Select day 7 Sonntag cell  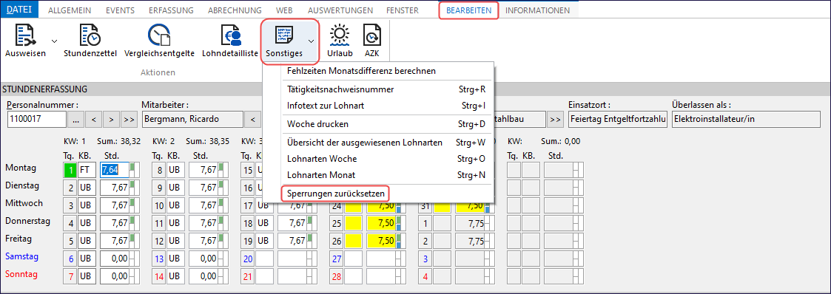click(70, 276)
